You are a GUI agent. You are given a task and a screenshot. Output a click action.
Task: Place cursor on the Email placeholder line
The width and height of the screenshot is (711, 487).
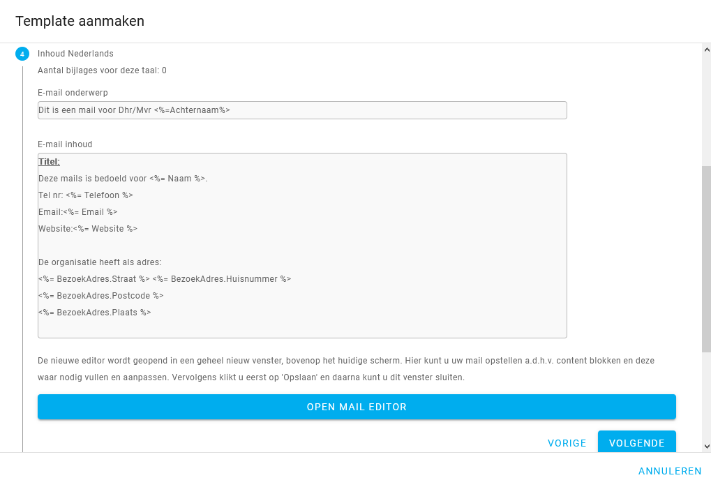pos(78,212)
